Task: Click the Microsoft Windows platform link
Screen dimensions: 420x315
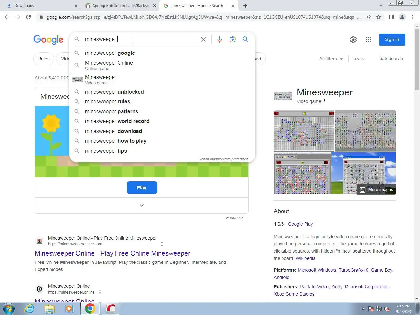Action: (317, 270)
